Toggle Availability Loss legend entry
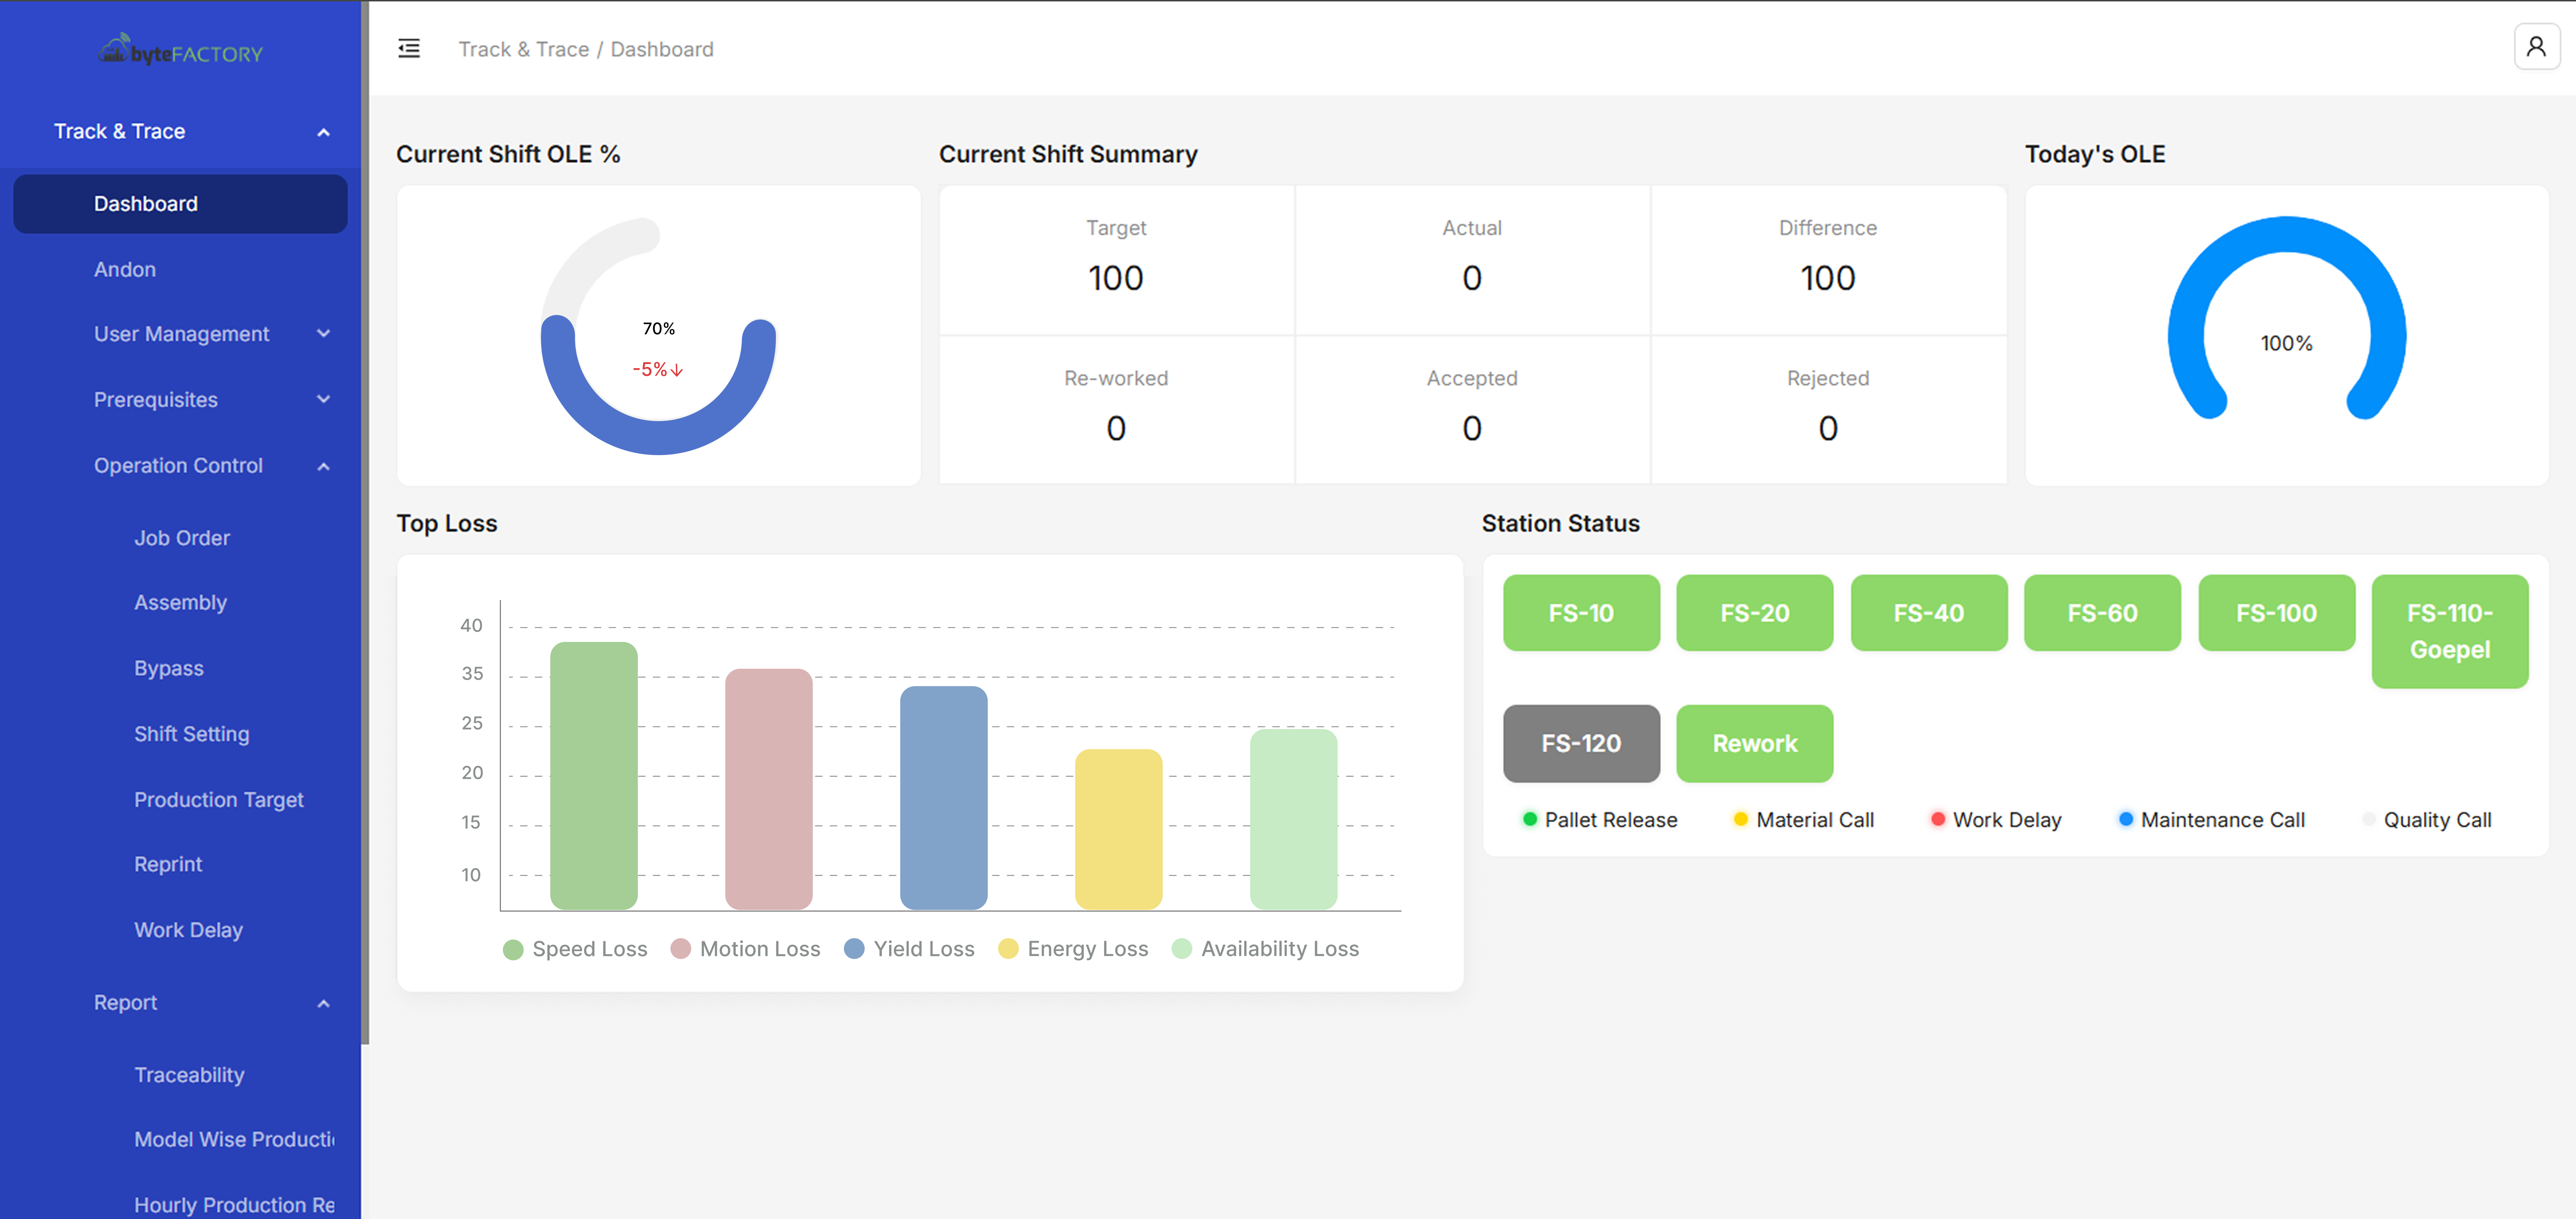The image size is (2576, 1219). coord(1265,949)
